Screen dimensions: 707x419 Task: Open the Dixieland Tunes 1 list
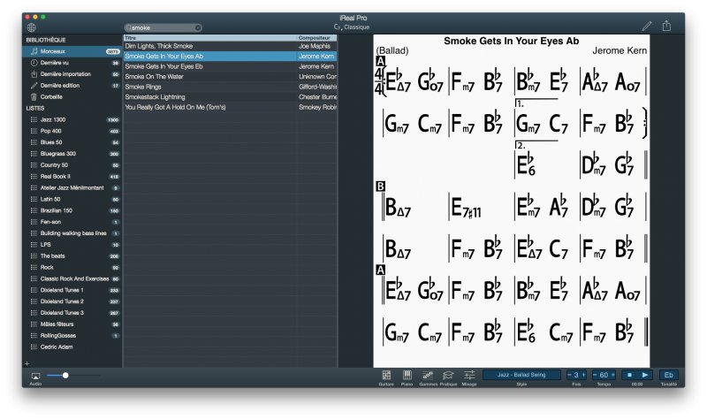[72, 290]
